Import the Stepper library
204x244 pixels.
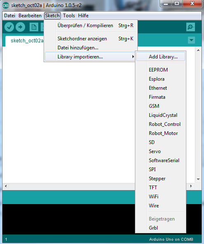tap(161, 178)
